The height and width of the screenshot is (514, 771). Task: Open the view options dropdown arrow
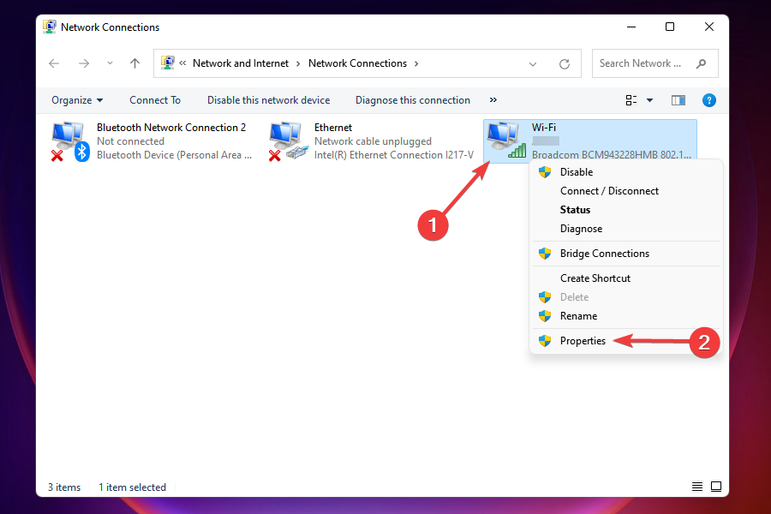[649, 100]
